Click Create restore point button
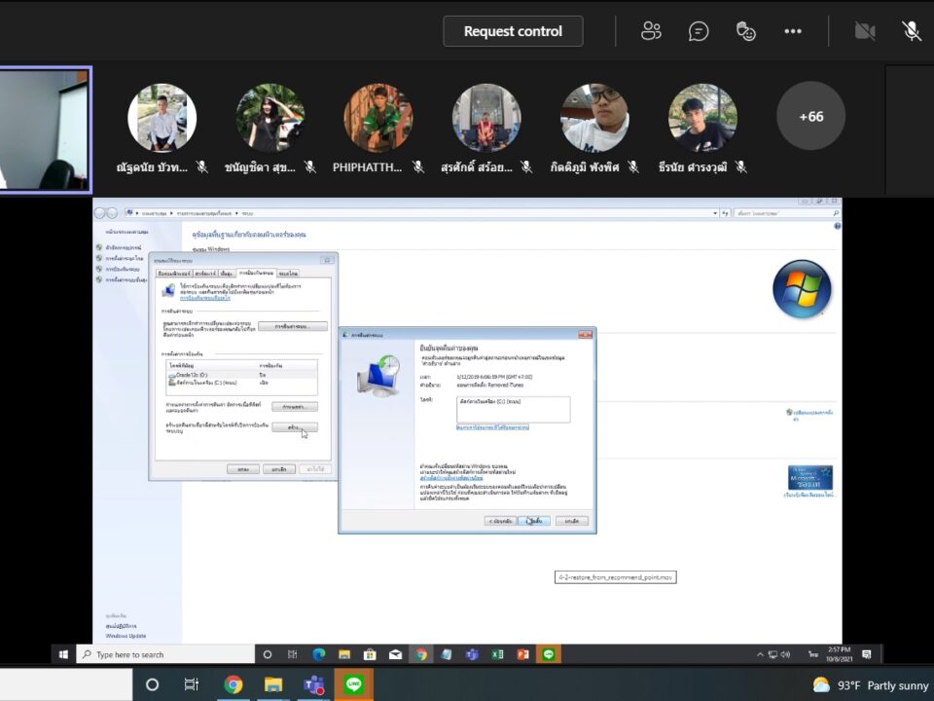The width and height of the screenshot is (934, 701). tap(294, 427)
